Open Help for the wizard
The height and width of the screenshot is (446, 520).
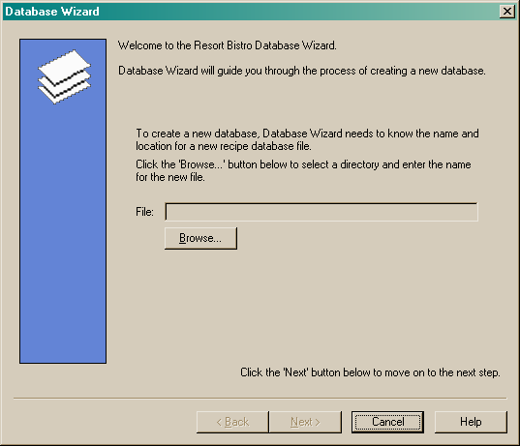[x=471, y=422]
